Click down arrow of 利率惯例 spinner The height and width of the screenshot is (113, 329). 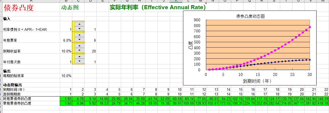[x=79, y=28]
